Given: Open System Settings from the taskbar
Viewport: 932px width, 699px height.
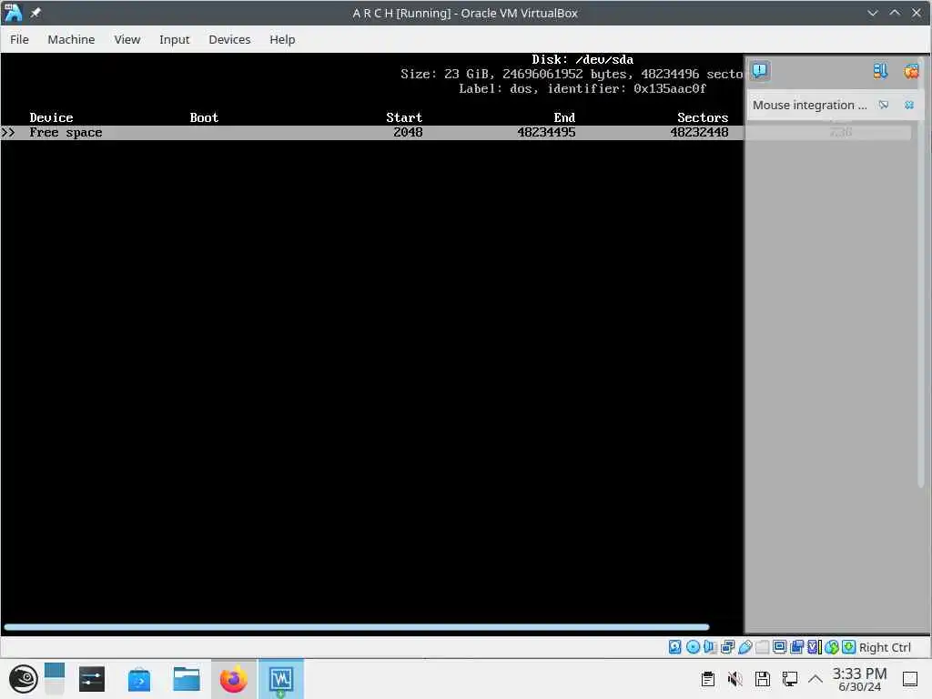Looking at the screenshot, I should pyautogui.click(x=92, y=679).
